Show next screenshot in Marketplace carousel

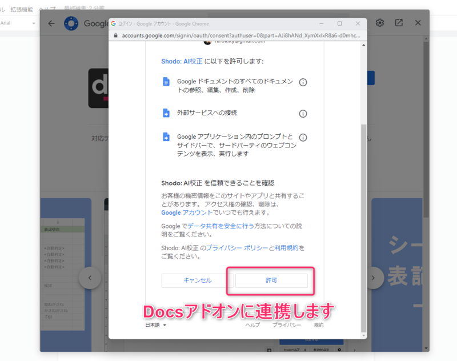point(373,278)
